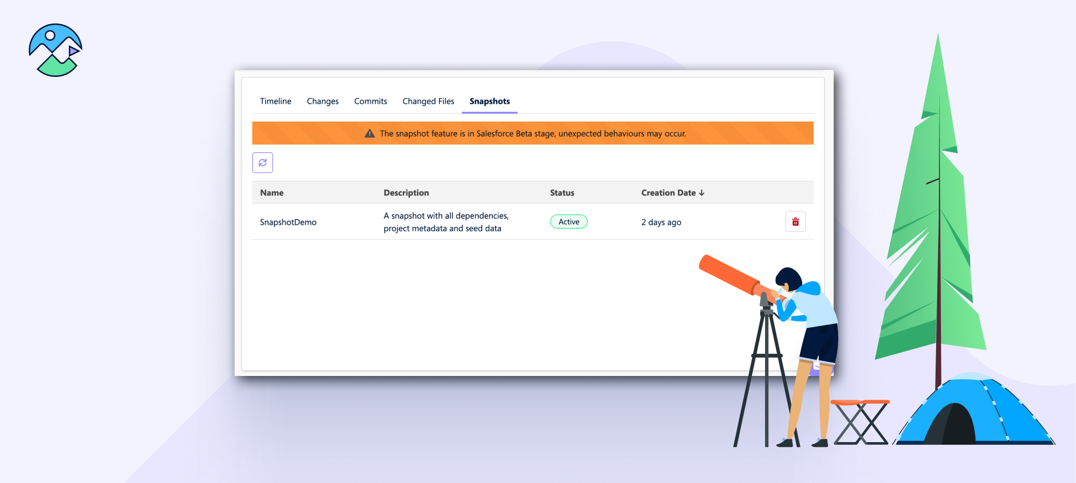Delete the SnapshotDemo snapshot via trash icon

coord(795,222)
